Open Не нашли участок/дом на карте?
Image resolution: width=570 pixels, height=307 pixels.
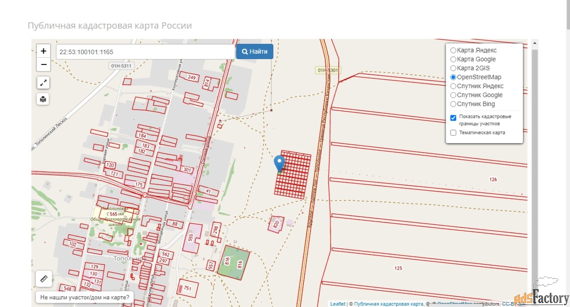click(x=85, y=297)
